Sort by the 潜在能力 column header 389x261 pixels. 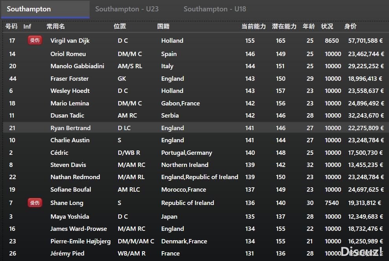(284, 27)
